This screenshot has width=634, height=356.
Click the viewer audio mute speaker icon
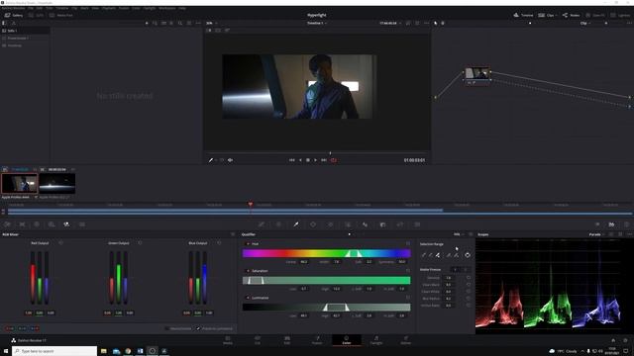tap(230, 160)
